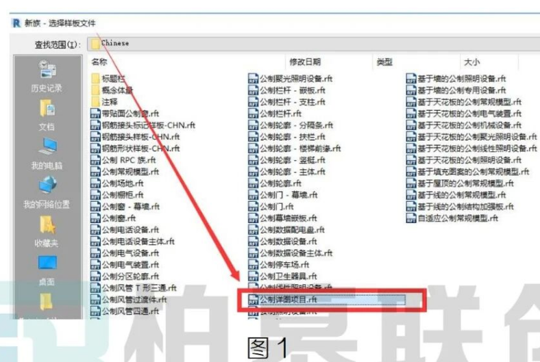Select the file 公制 RPC 族.rft
The height and width of the screenshot is (362, 540).
click(x=123, y=160)
